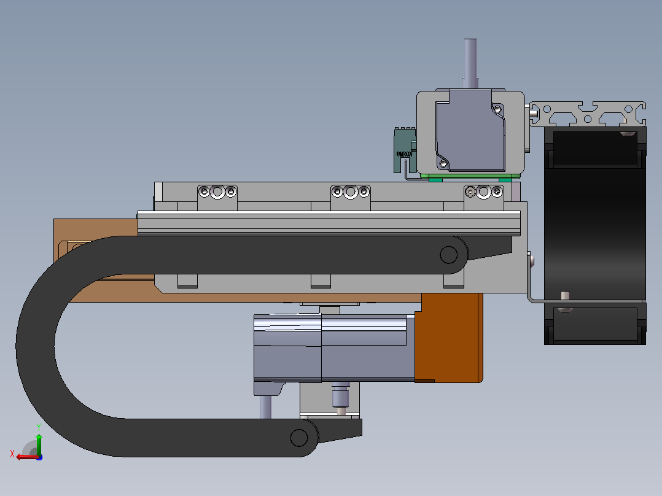Select the OMRON sensor part
This screenshot has width=662, height=496.
pyautogui.click(x=405, y=150)
